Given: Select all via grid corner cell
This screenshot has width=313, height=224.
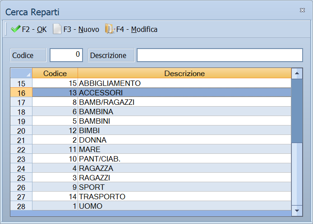Looking at the screenshot, I should tap(21, 73).
